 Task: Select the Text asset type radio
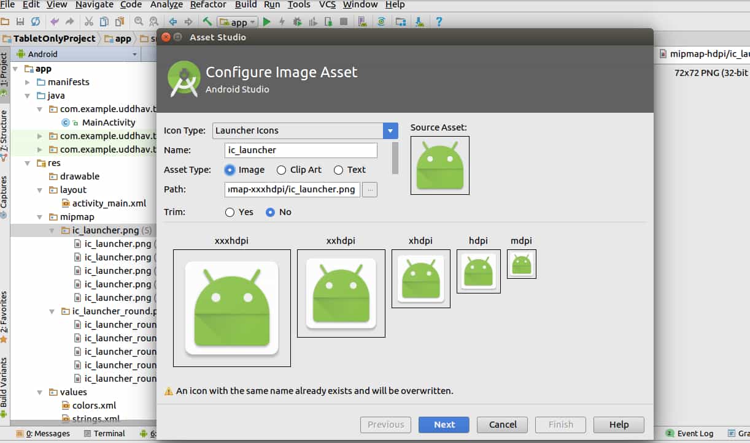(338, 170)
